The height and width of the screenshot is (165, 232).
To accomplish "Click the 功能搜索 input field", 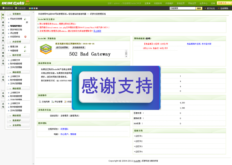I will point(183,9).
